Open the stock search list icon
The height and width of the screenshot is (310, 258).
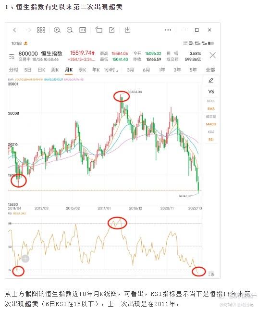coord(12,57)
